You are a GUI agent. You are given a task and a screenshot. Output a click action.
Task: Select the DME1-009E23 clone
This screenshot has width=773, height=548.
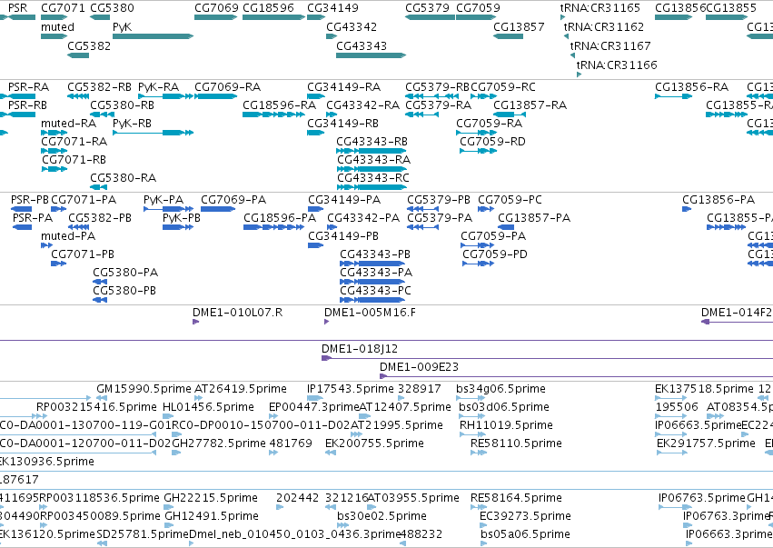(x=576, y=376)
